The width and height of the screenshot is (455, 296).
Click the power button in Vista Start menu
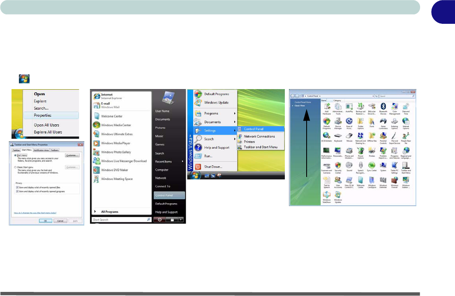click(x=159, y=220)
